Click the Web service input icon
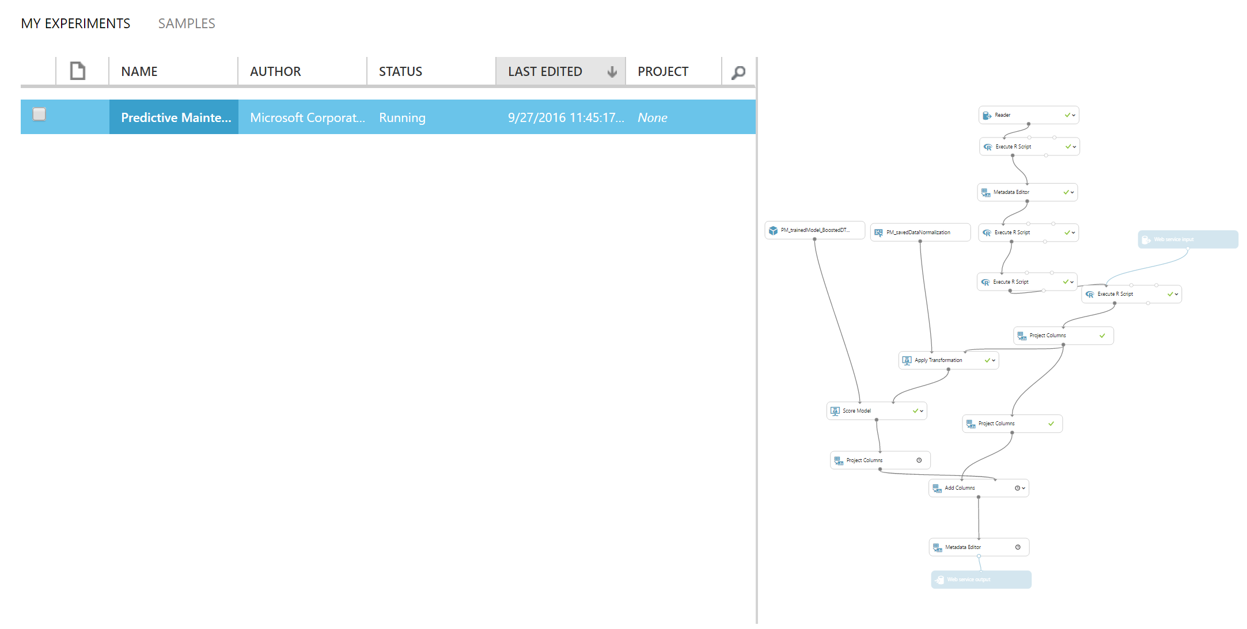 pos(1146,239)
